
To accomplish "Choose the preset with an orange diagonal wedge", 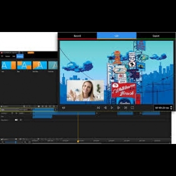I will (40, 65).
